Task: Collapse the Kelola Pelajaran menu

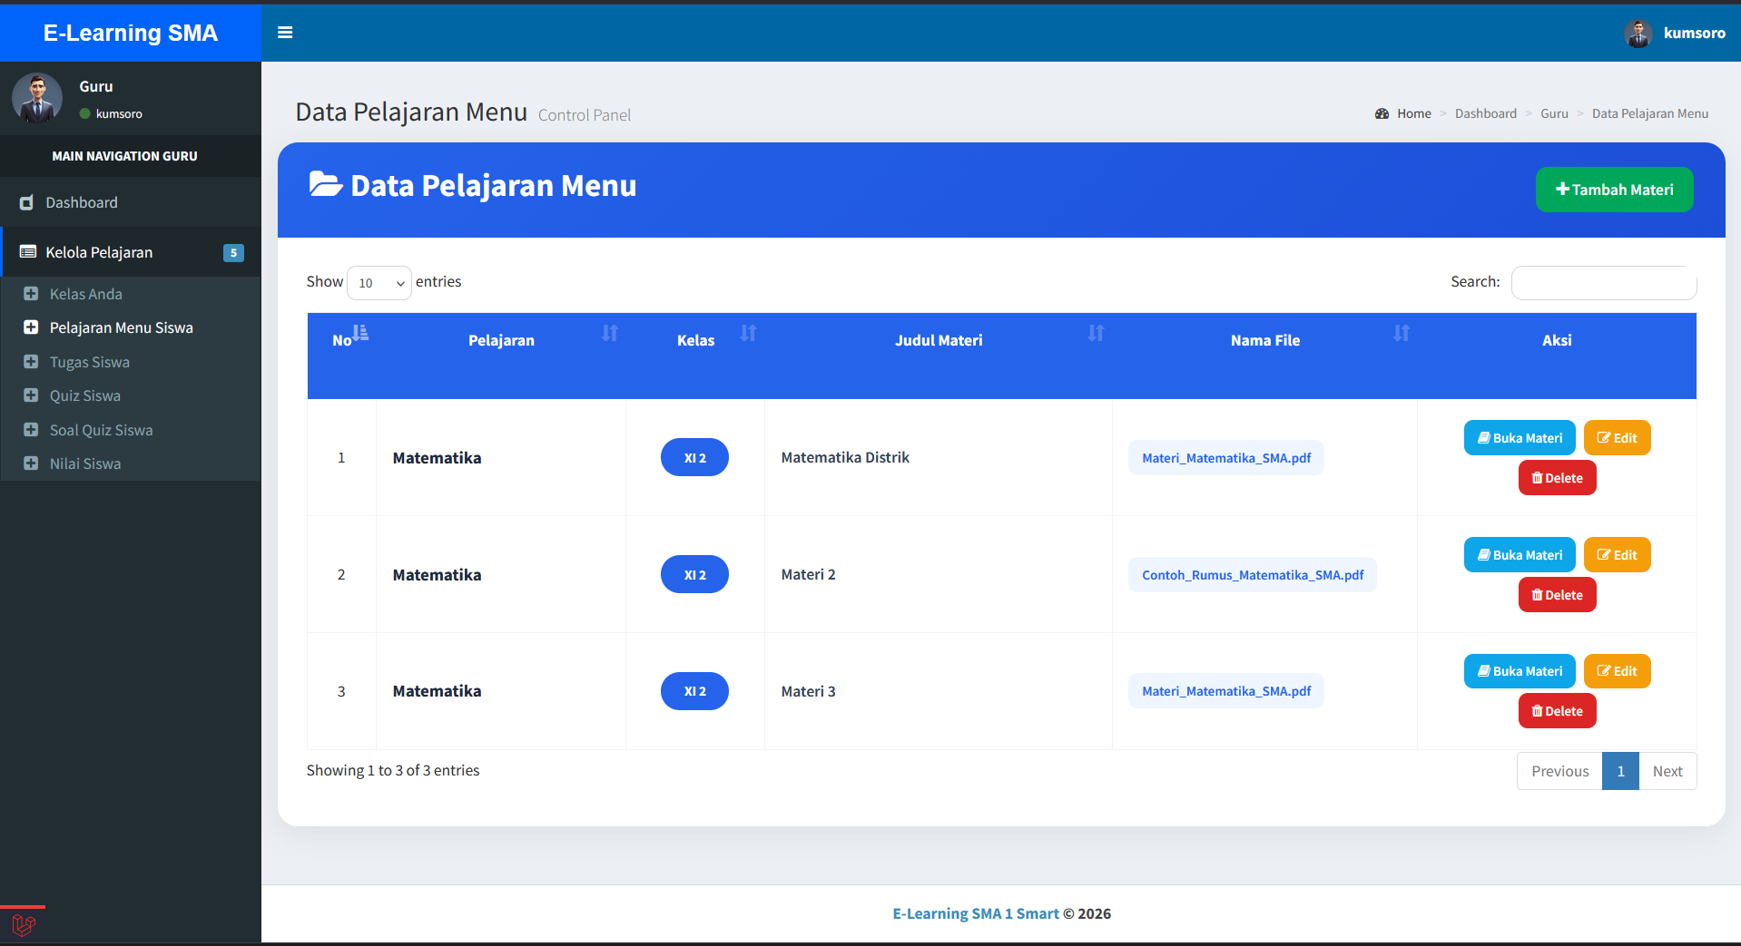Action: (131, 252)
